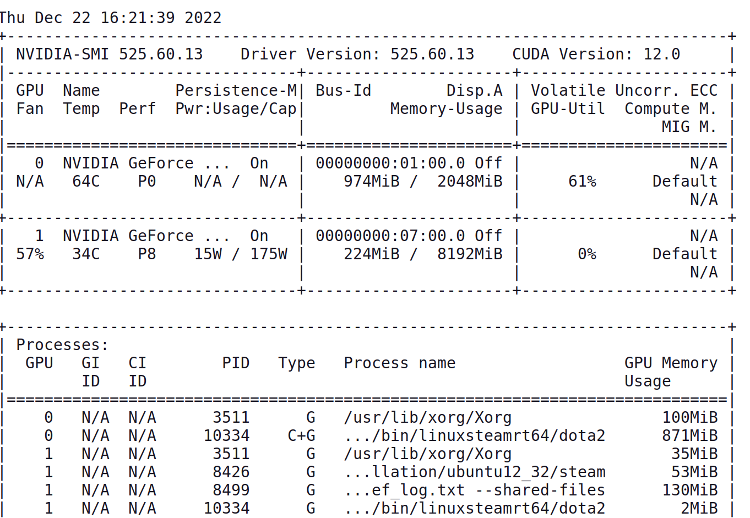The height and width of the screenshot is (518, 750).
Task: Click the 'Bus-Id' column header
Action: click(344, 90)
